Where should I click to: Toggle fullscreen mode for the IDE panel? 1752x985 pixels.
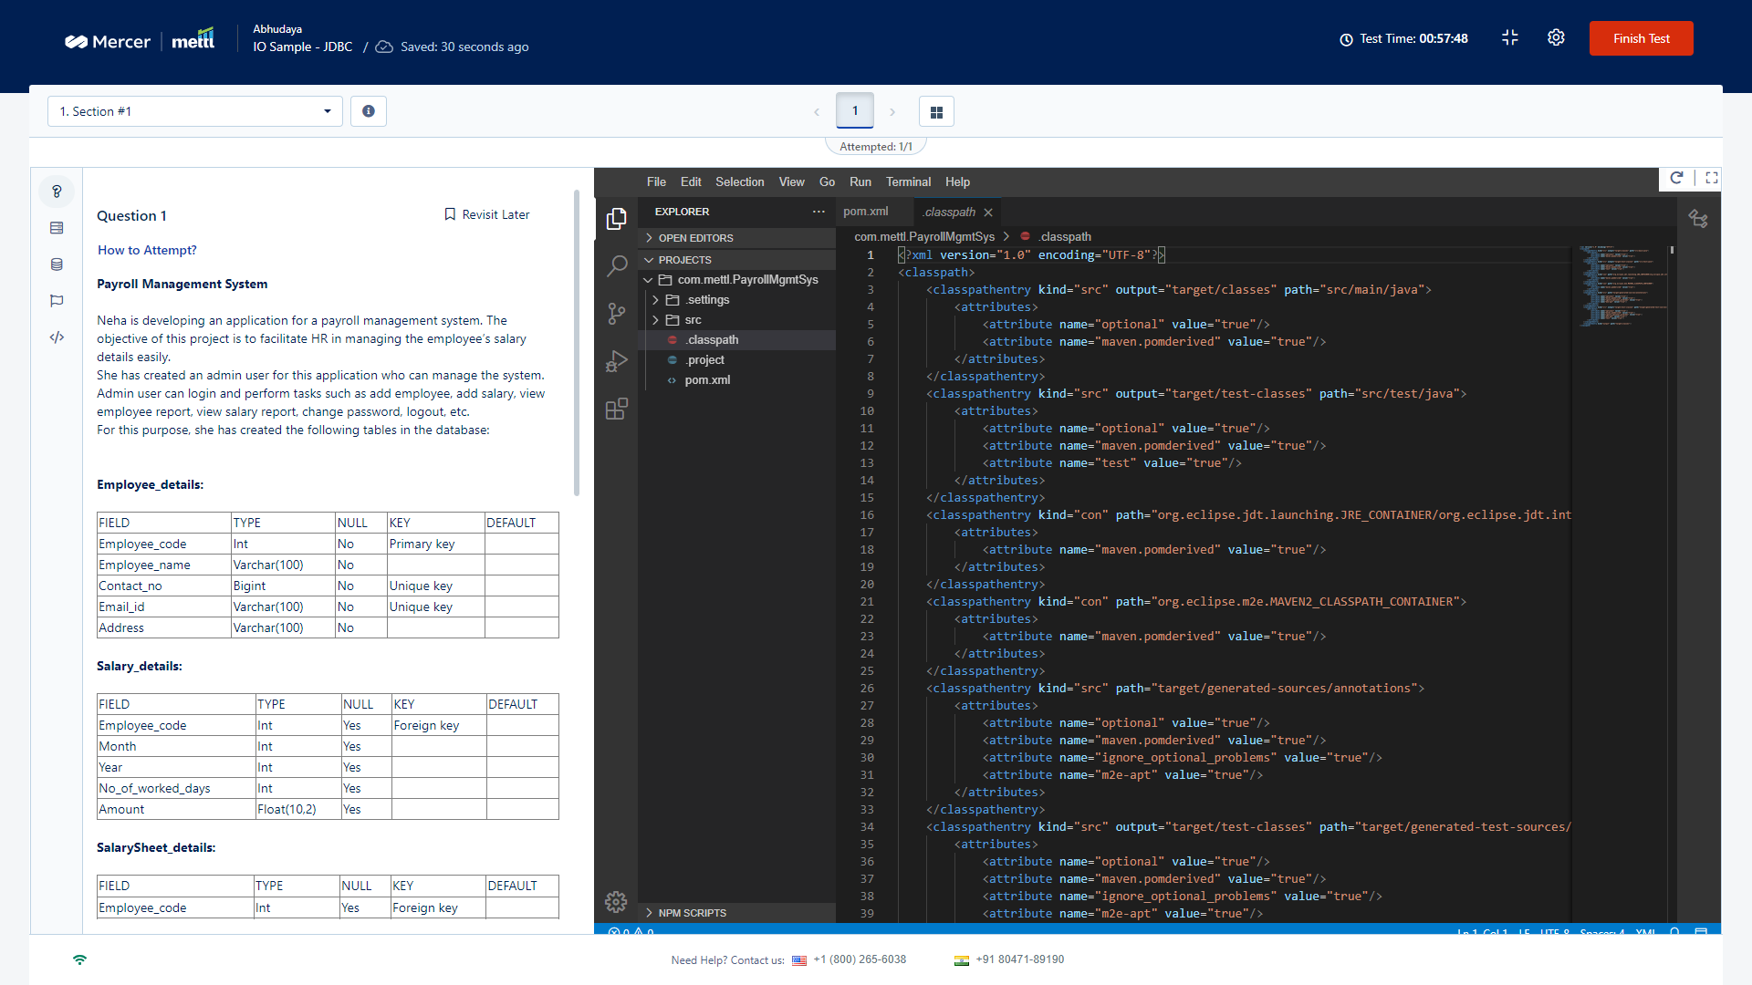[x=1712, y=178]
